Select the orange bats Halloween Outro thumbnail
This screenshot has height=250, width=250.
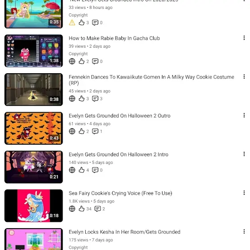pyautogui.click(x=33, y=128)
